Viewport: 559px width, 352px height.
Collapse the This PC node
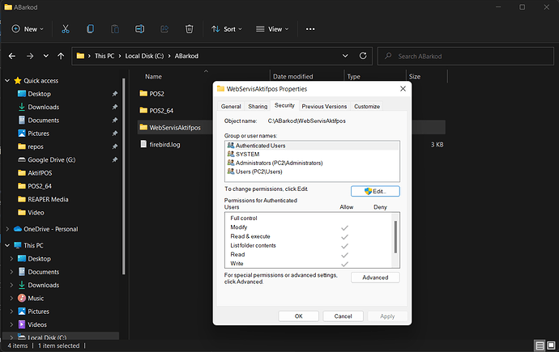pyautogui.click(x=7, y=245)
